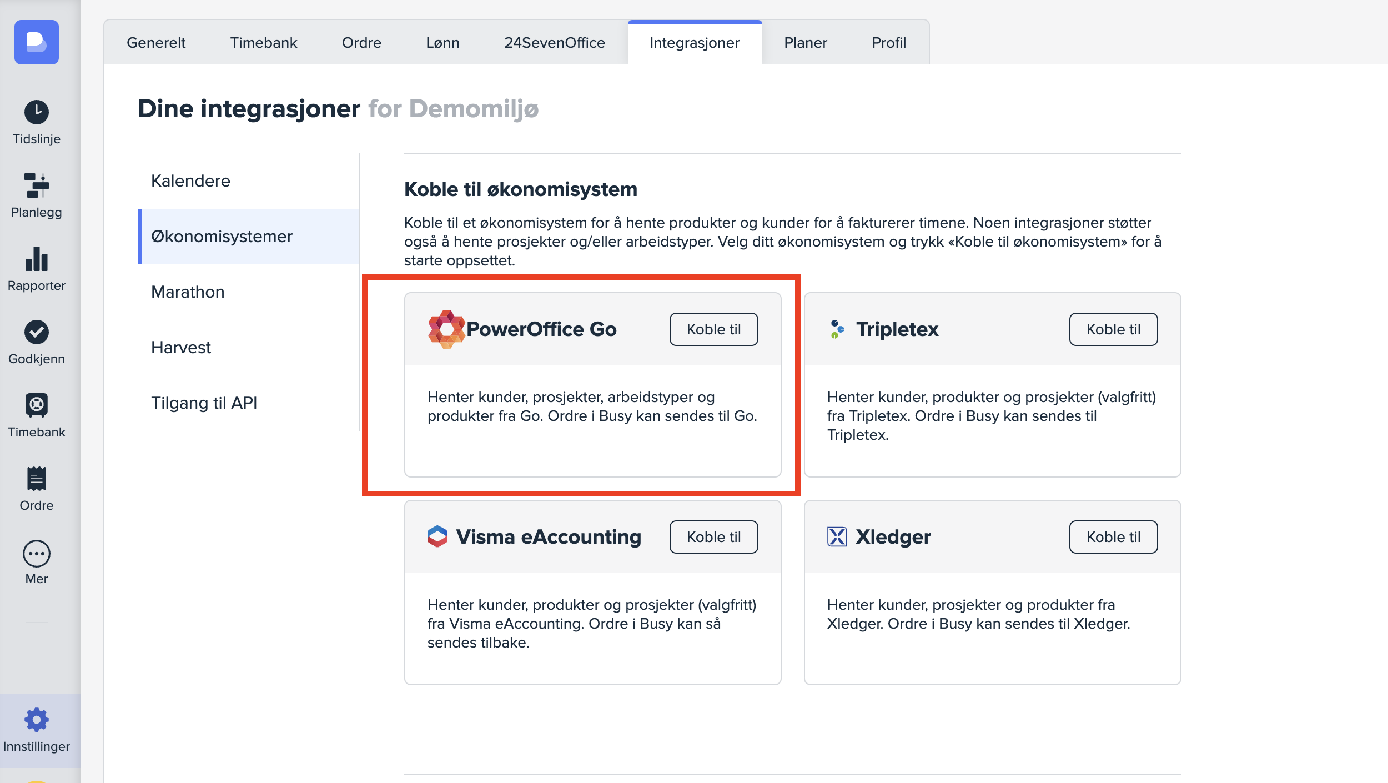Viewport: 1388px width, 783px height.
Task: Open Tidslinje clock icon in sidebar
Action: click(x=37, y=112)
